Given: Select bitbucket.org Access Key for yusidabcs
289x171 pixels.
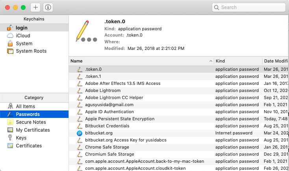Looking at the screenshot, I should tap(179, 140).
